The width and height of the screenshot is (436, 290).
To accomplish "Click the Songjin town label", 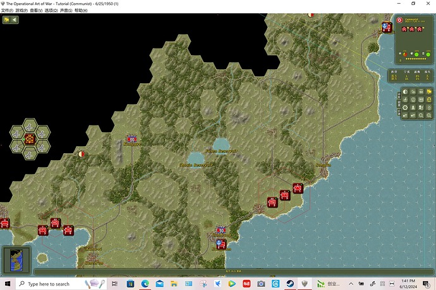I will point(324,165).
